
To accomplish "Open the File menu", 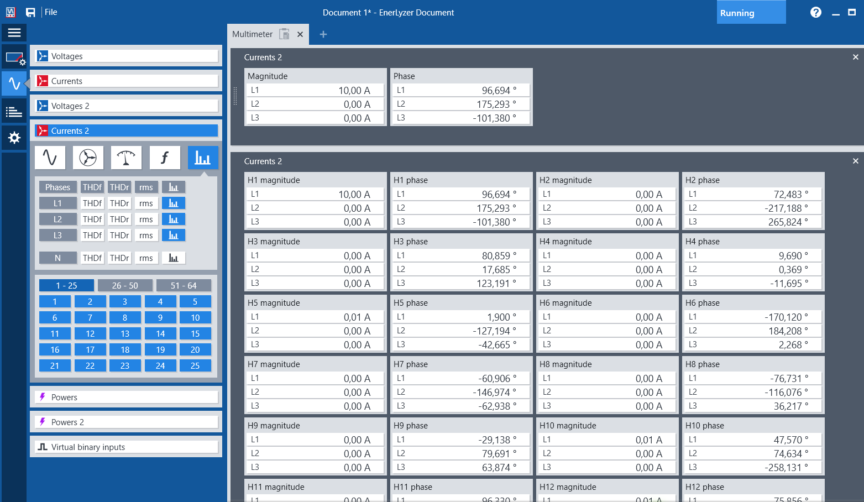I will tap(51, 12).
